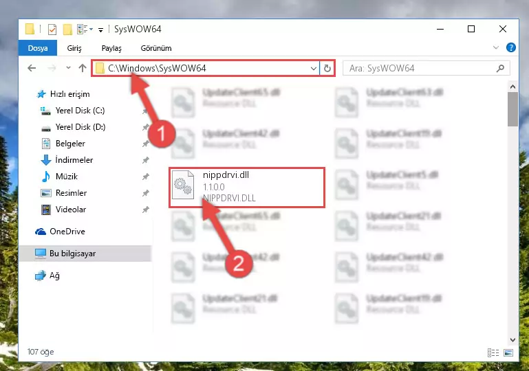Click the pin icon next to Müzik
The height and width of the screenshot is (371, 529).
coord(145,177)
